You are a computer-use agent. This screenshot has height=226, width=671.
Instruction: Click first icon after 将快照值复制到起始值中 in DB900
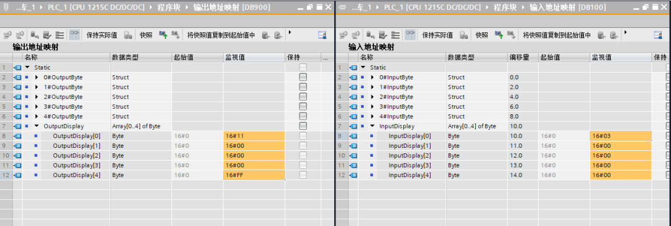tap(266, 35)
